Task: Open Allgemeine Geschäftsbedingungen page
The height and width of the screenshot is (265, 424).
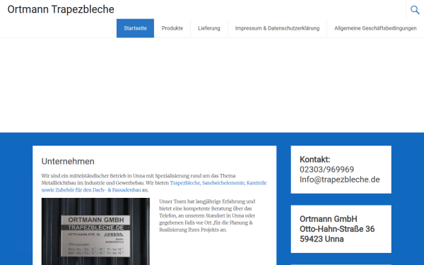Action: coord(375,28)
